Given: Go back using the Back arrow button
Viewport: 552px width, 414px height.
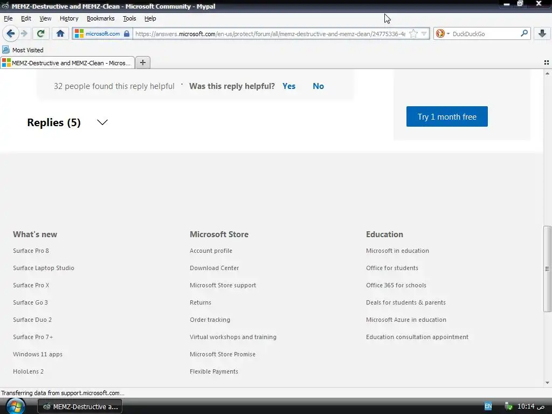Looking at the screenshot, I should click(11, 34).
